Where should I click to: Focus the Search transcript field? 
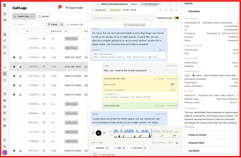pyautogui.click(x=123, y=18)
